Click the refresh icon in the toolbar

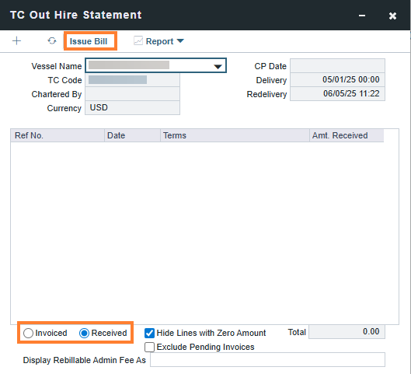coord(52,41)
